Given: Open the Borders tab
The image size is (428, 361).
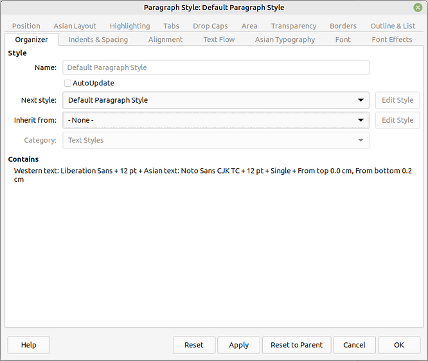Looking at the screenshot, I should click(x=343, y=26).
